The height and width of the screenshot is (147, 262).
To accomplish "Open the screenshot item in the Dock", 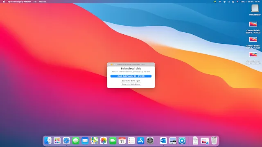I will coord(205,140).
